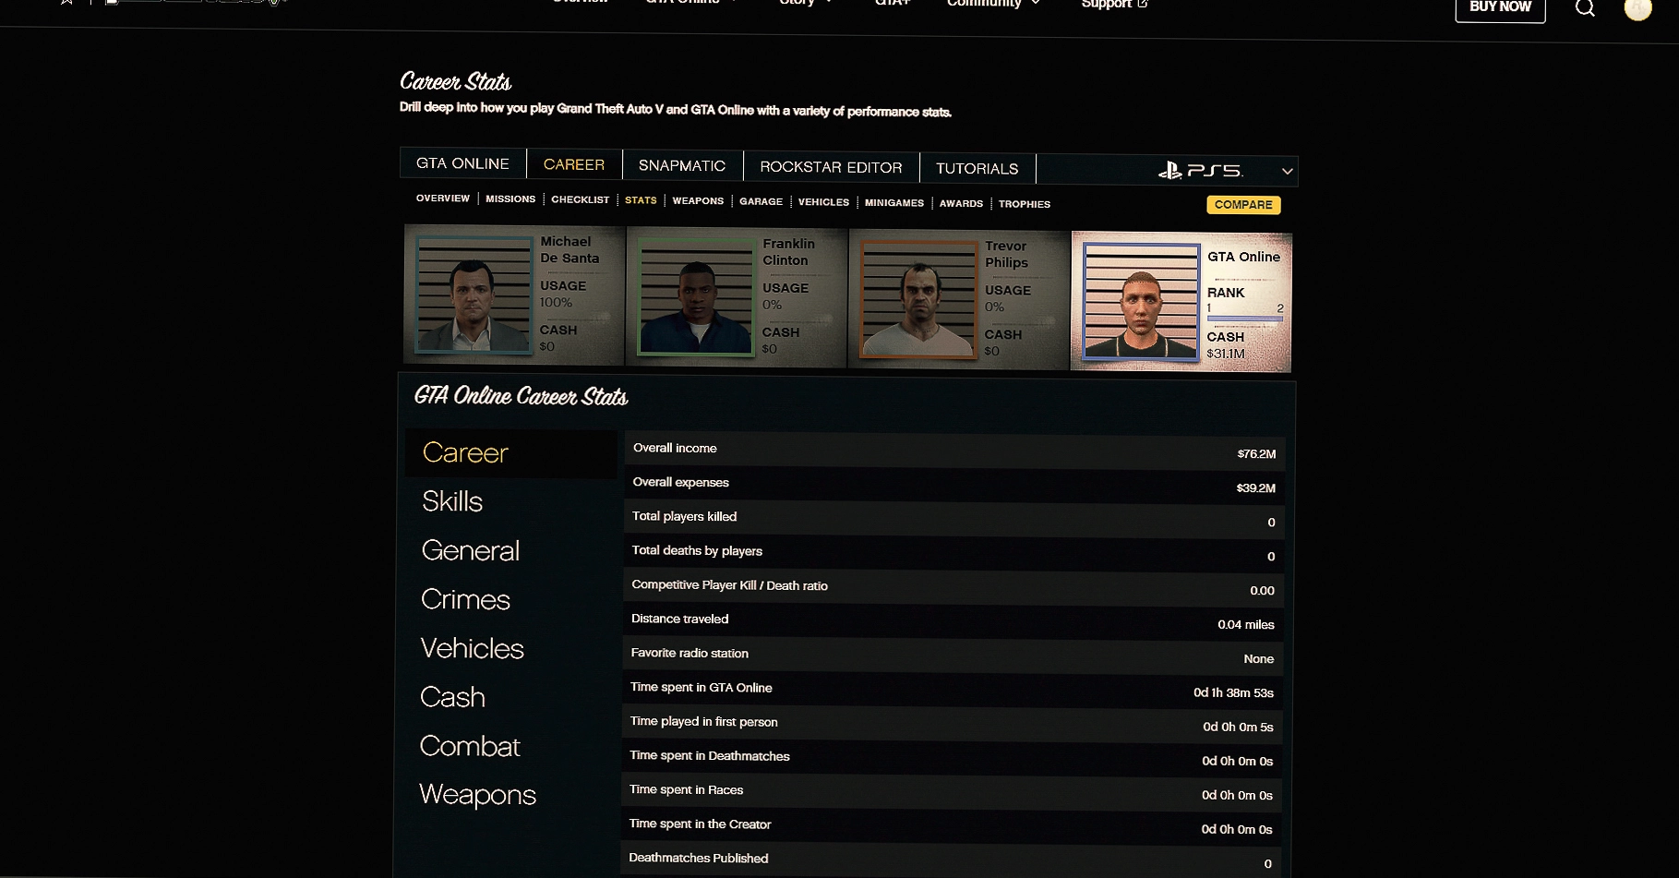
Task: Click Michael De Santa's mugshot
Action: click(x=474, y=295)
